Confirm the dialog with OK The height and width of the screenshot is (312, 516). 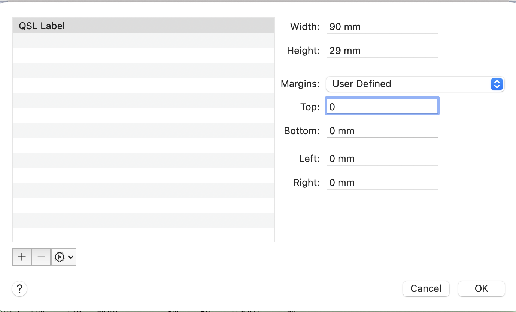click(481, 288)
